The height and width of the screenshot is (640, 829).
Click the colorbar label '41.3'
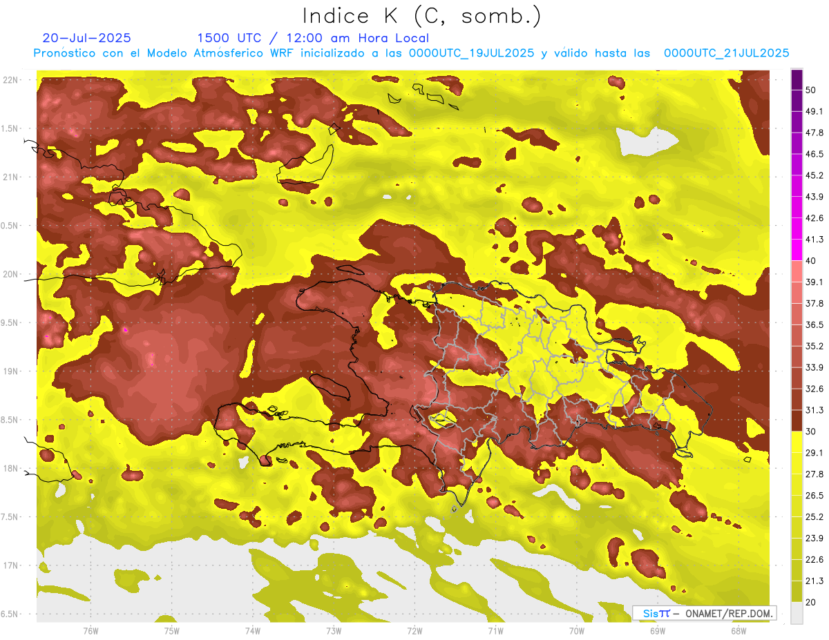coord(814,239)
